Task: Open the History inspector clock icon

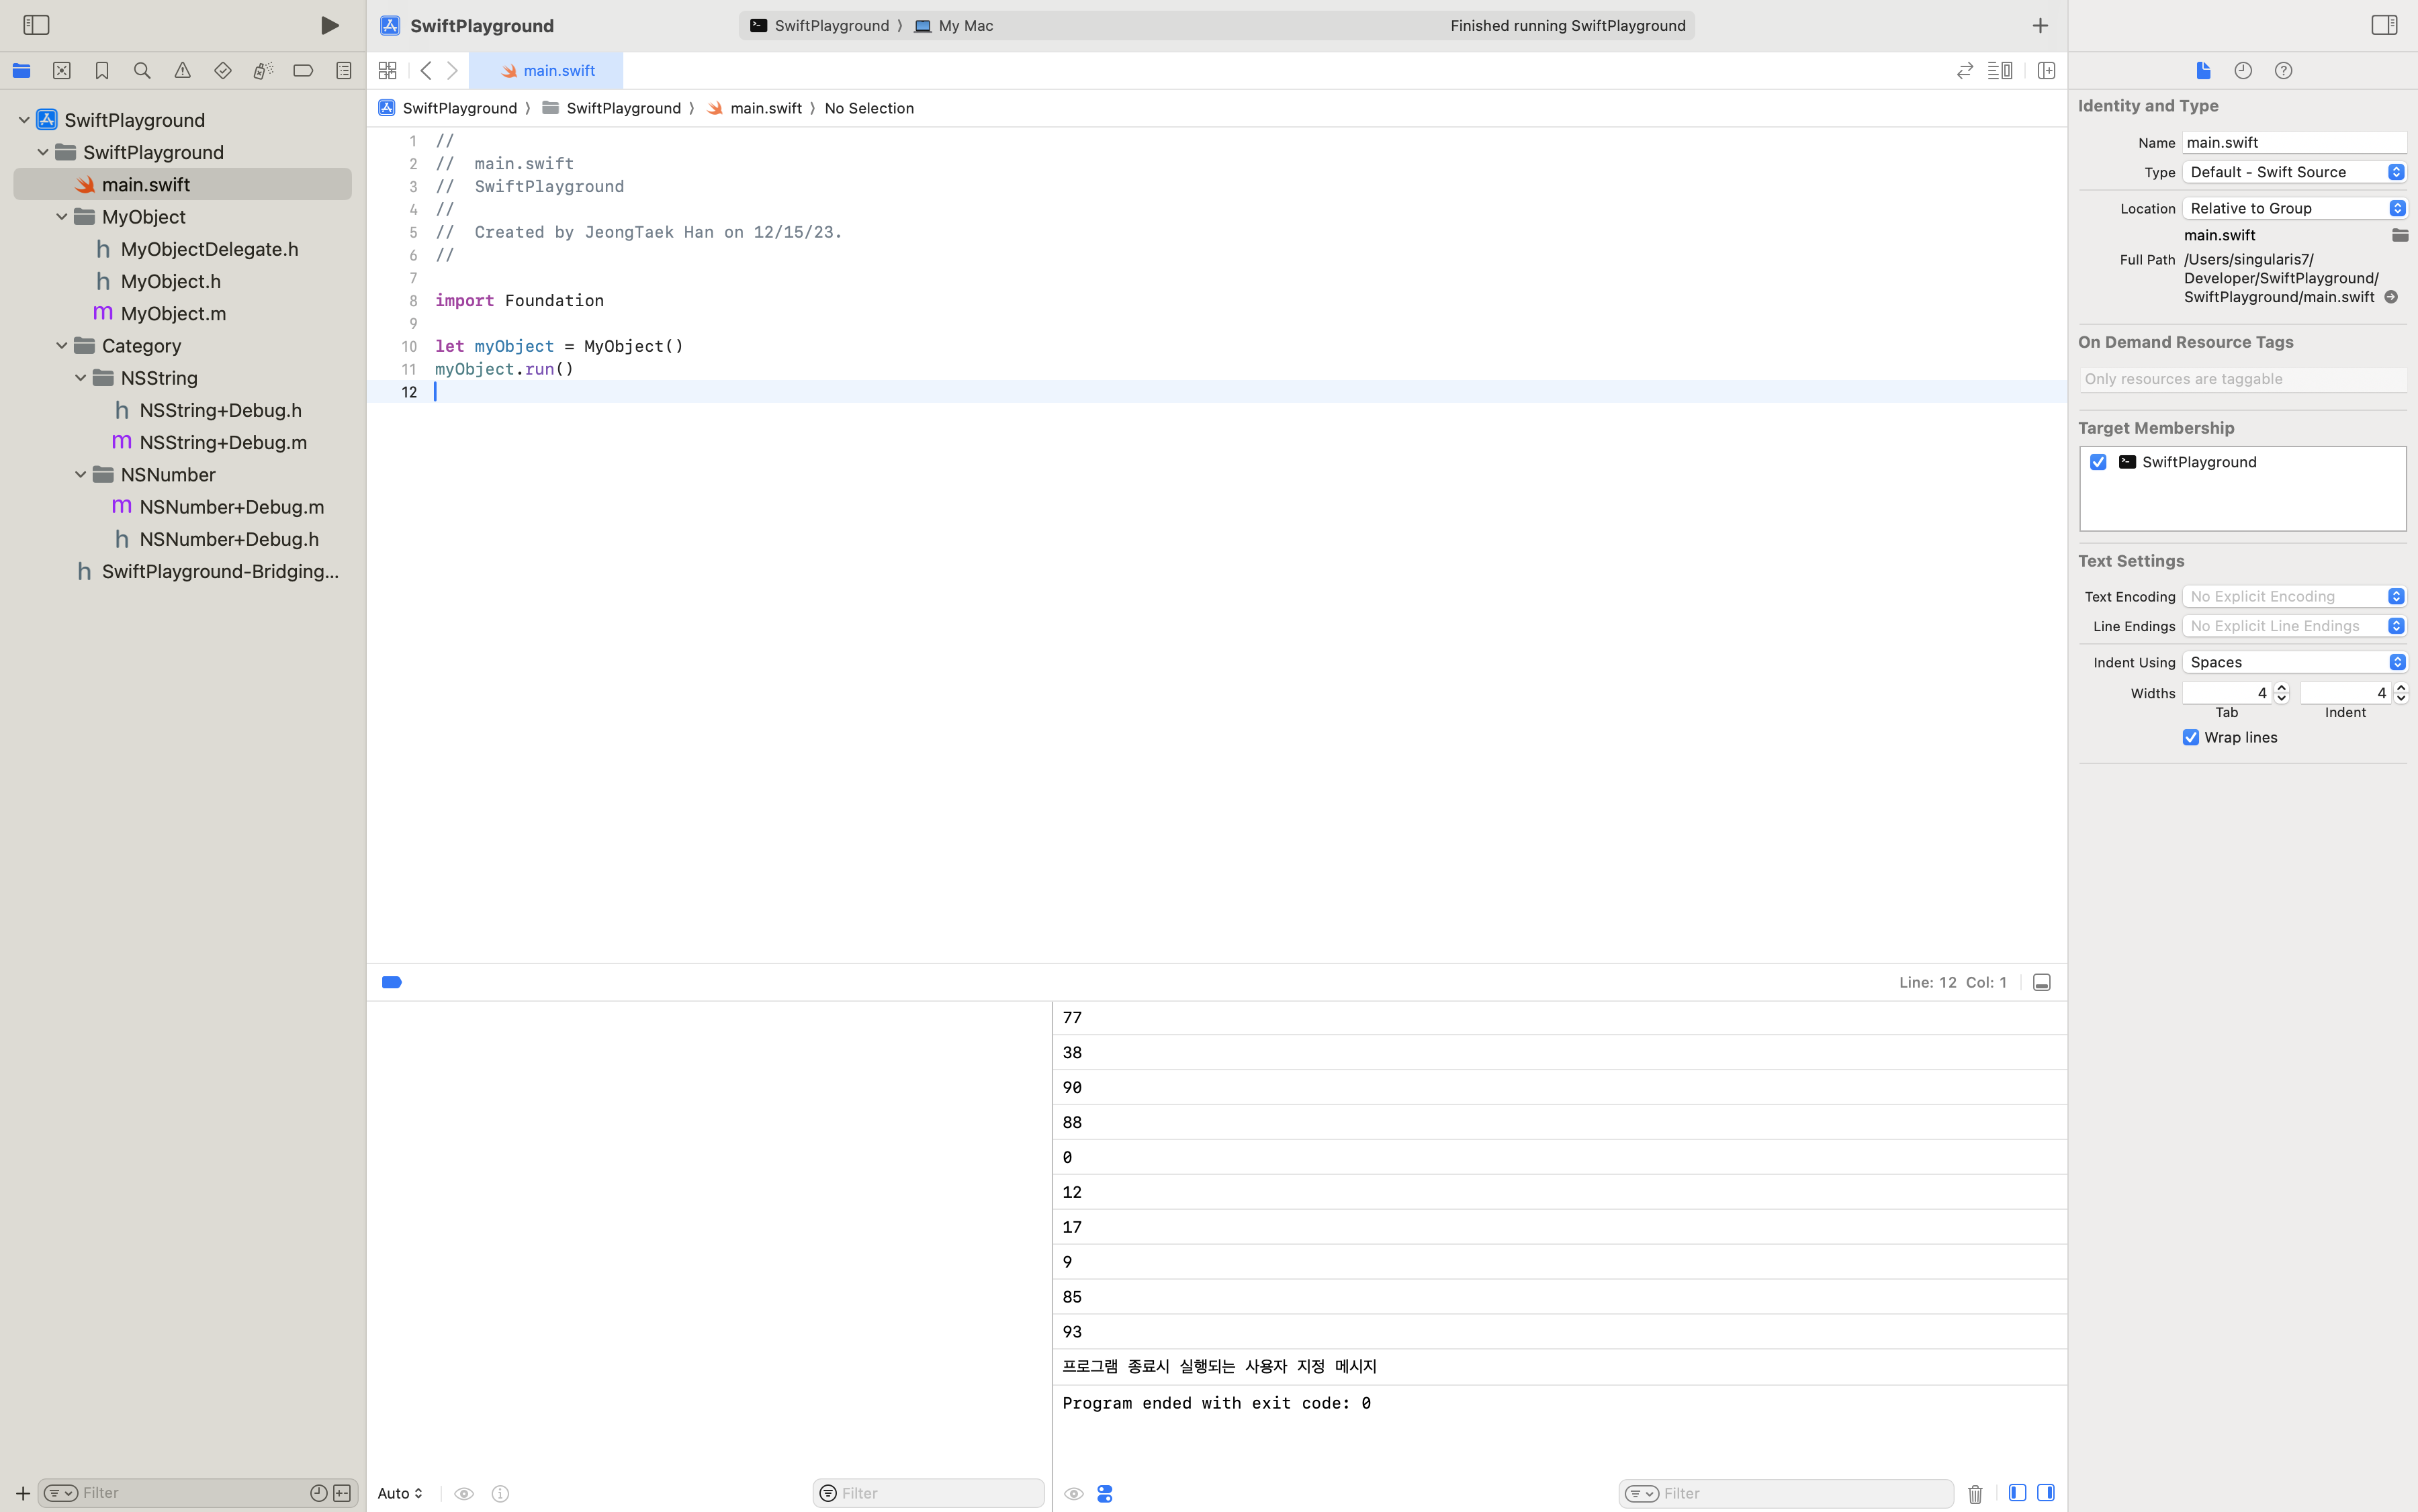Action: 2243,70
